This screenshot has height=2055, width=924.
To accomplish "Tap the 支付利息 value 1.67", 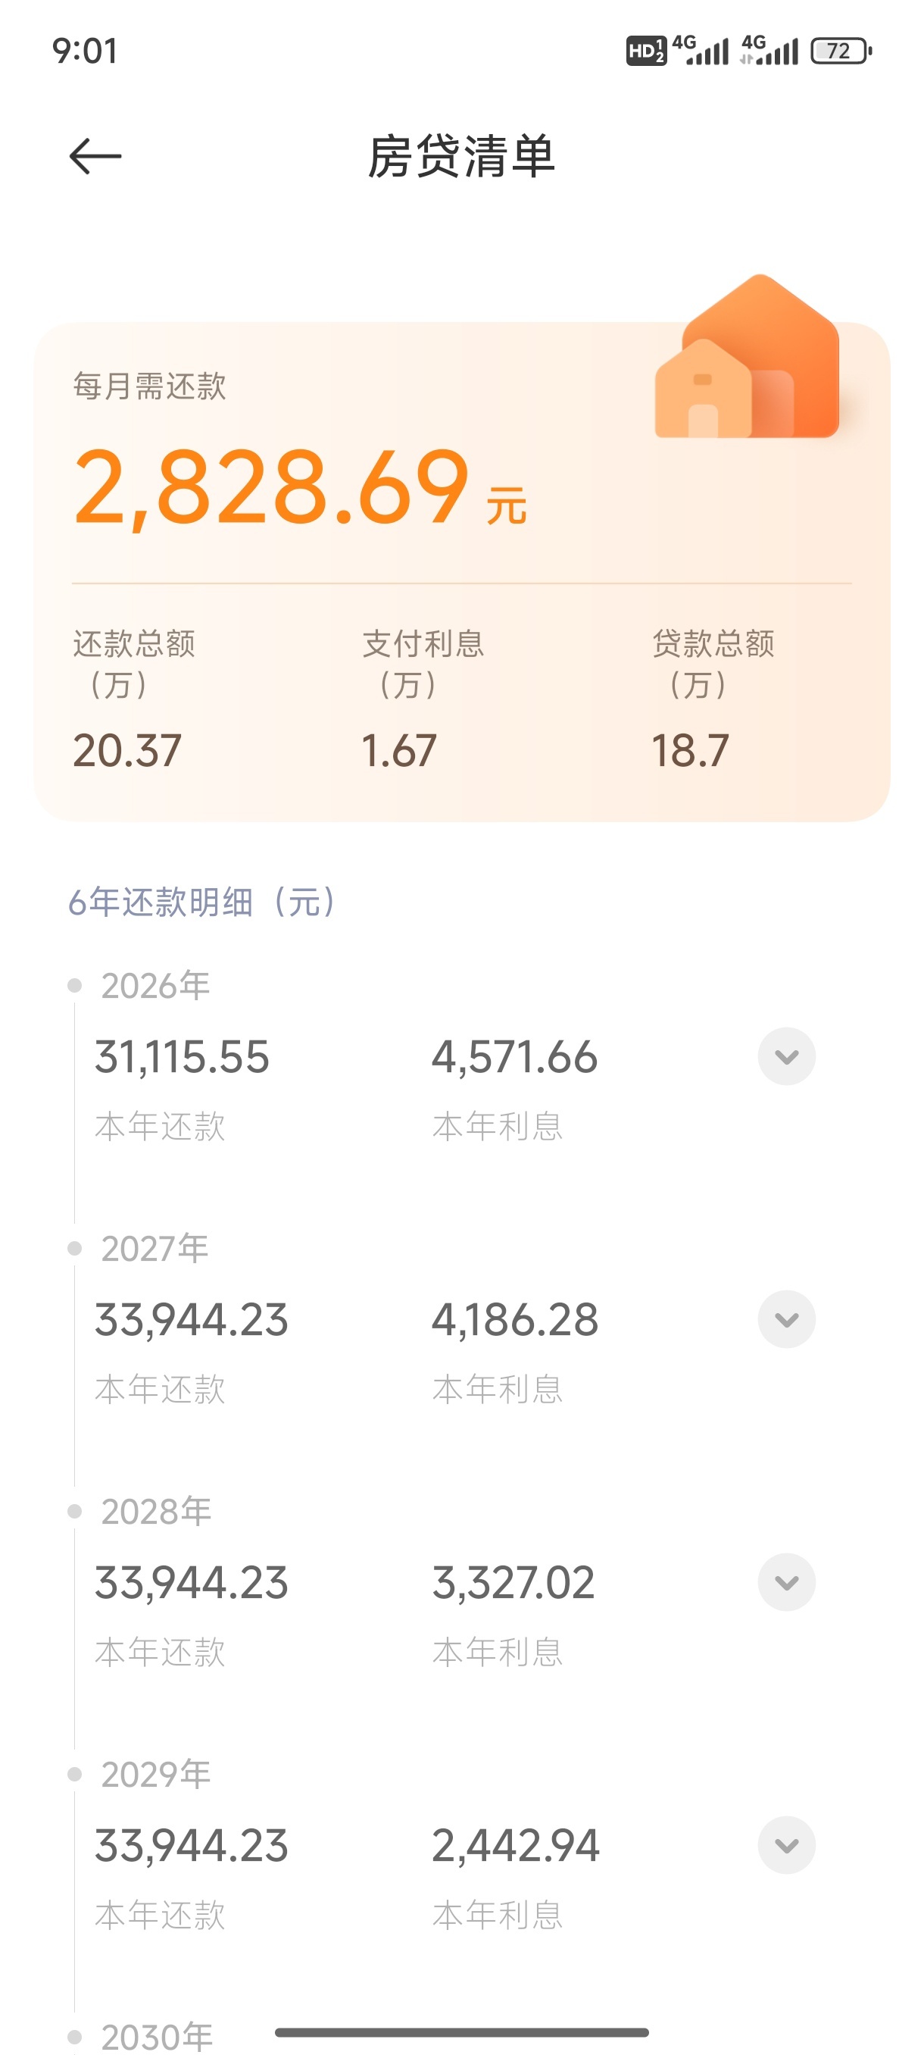I will pos(398,750).
